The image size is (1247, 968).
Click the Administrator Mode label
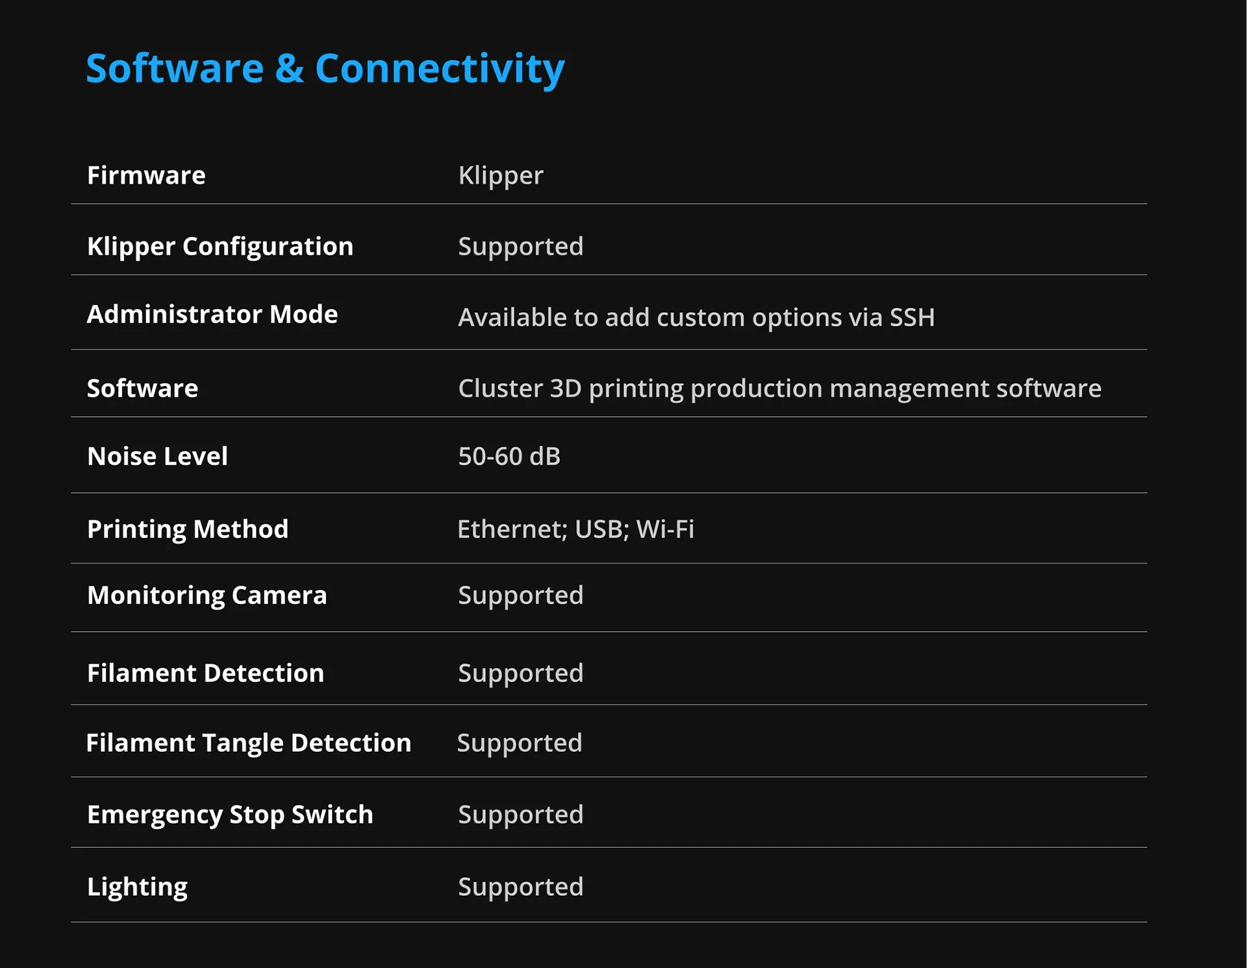212,314
